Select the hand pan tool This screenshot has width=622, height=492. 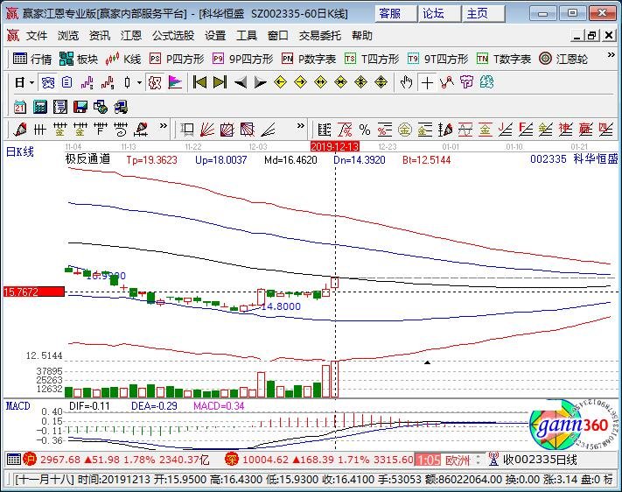point(407,82)
